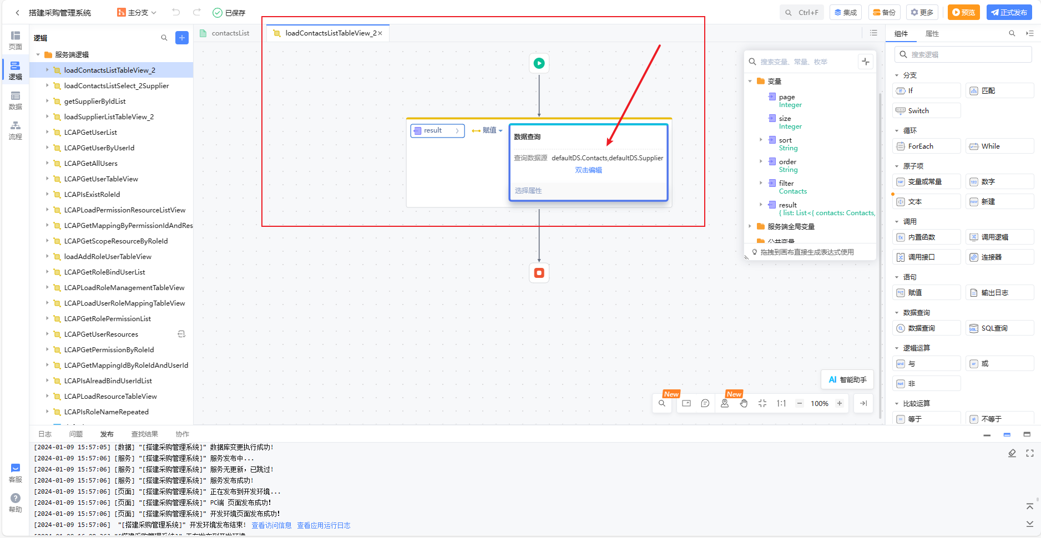Collapse the right components panel

tap(1030, 33)
